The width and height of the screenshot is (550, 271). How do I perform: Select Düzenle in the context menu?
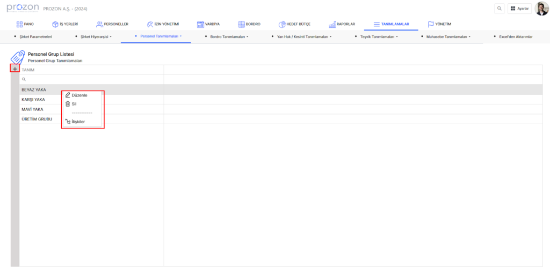(x=79, y=95)
